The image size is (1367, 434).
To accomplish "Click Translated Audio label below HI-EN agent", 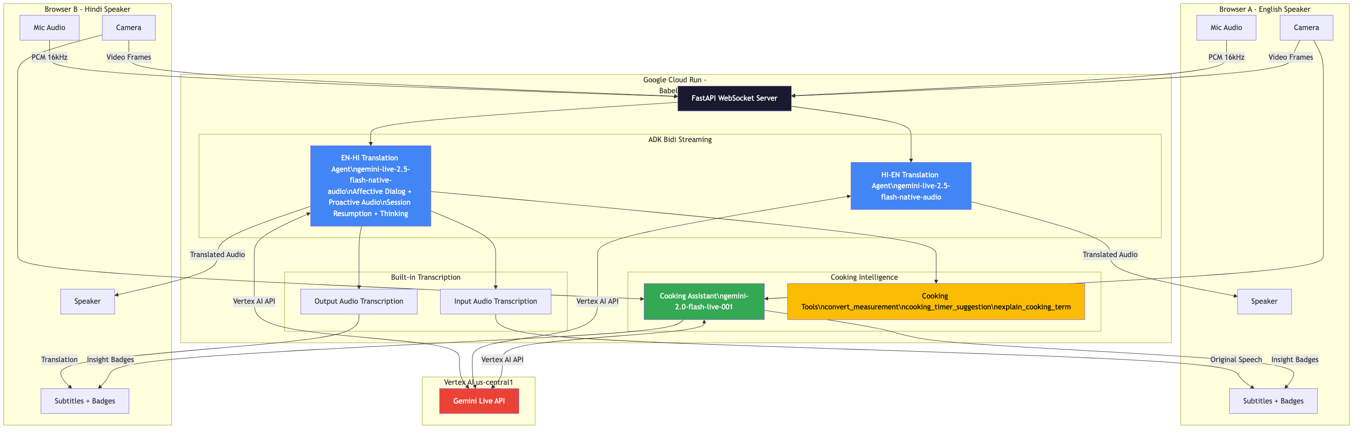I will click(1110, 254).
